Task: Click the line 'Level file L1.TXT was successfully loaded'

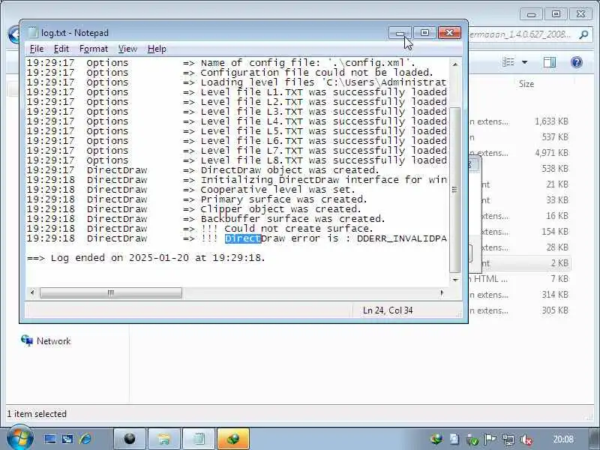Action: click(324, 91)
